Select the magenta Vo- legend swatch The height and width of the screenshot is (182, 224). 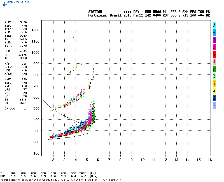(214, 47)
